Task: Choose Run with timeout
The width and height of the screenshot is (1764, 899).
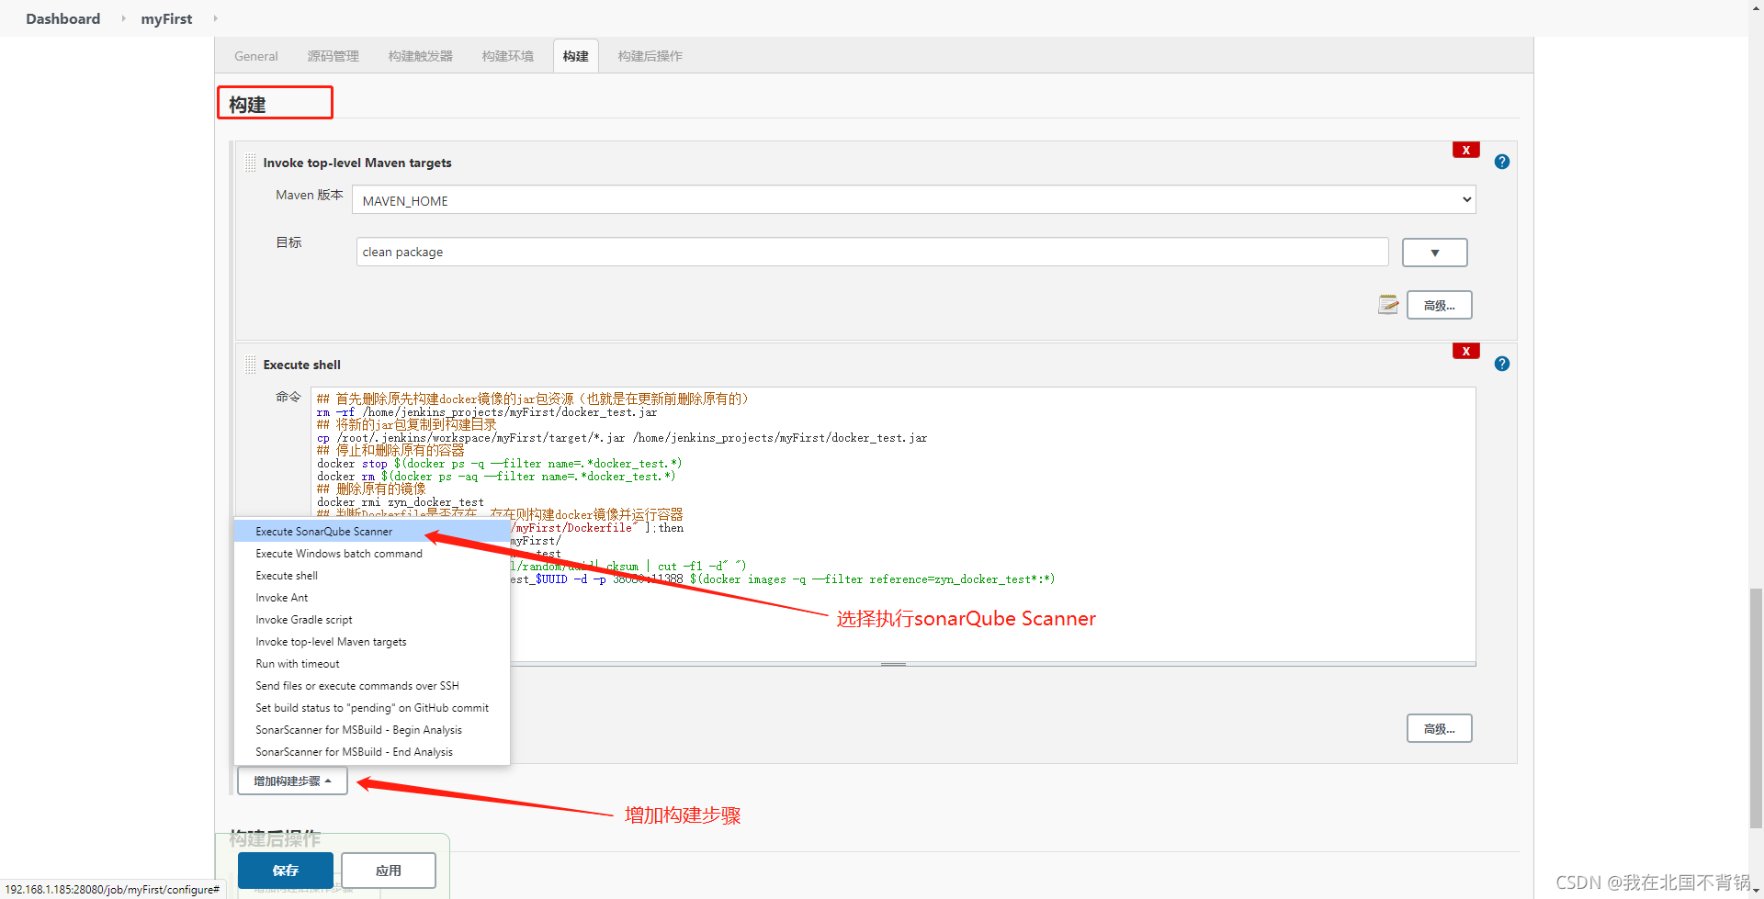Action: point(372,664)
